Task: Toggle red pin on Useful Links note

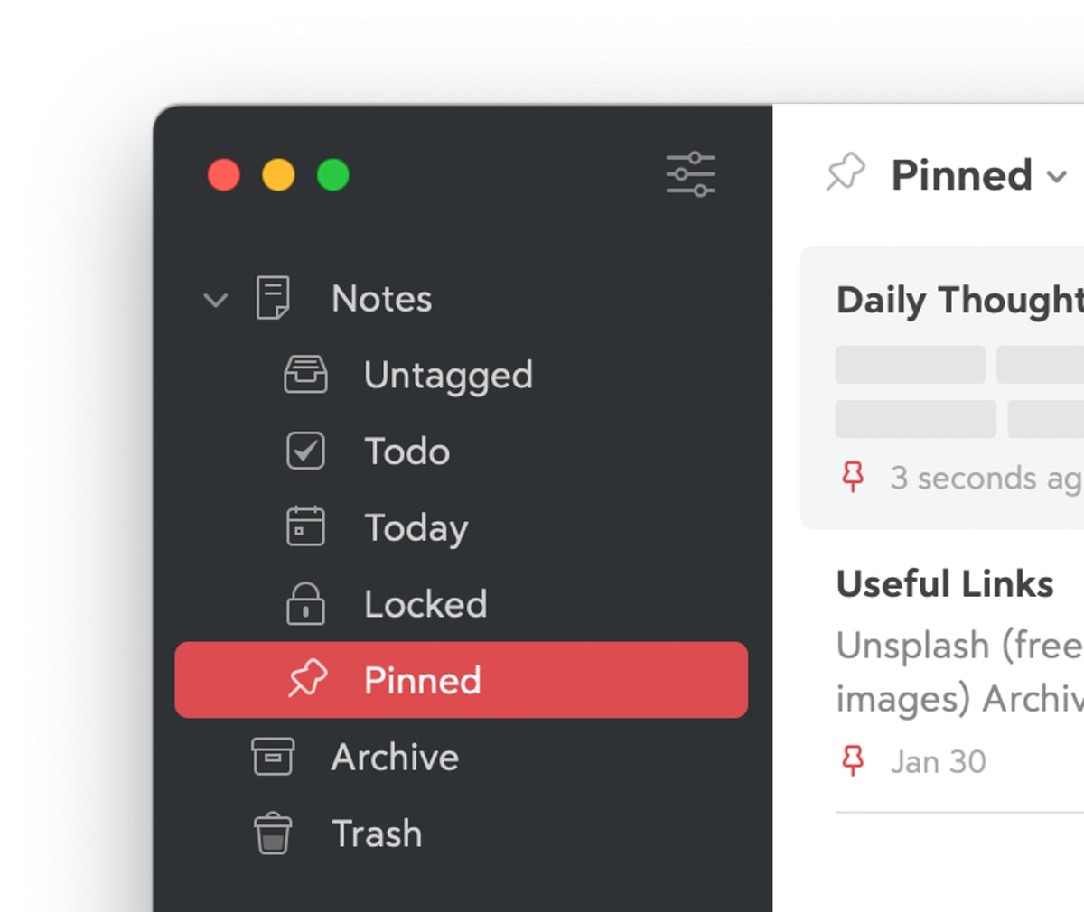Action: click(853, 761)
